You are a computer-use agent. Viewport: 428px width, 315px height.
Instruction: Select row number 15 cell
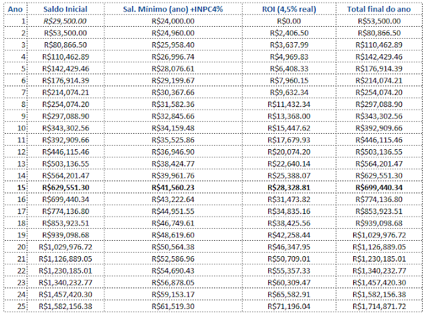(x=15, y=187)
